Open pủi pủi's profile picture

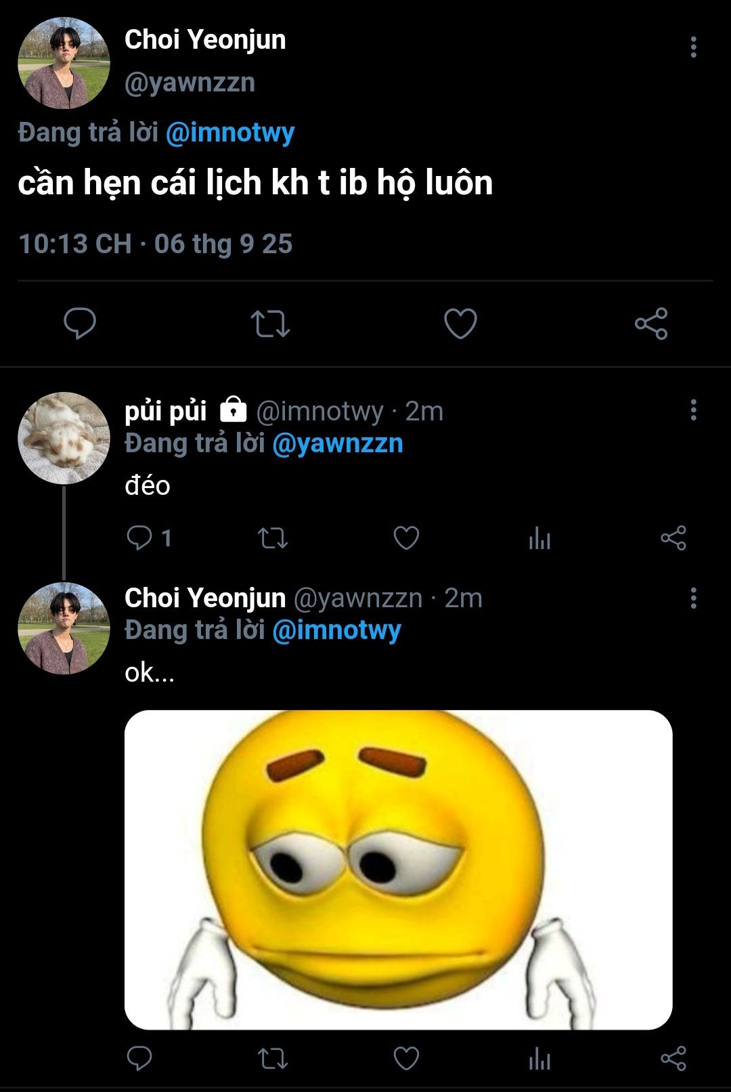(x=64, y=438)
